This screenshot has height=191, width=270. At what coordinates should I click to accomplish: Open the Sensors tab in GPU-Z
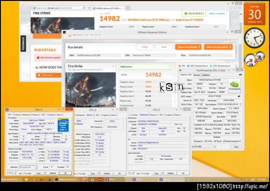pos(197,75)
